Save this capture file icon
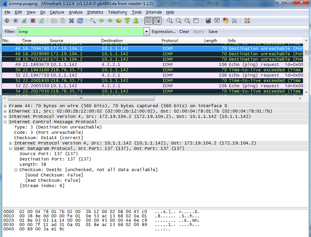The height and width of the screenshot is (237, 311). click(63, 21)
